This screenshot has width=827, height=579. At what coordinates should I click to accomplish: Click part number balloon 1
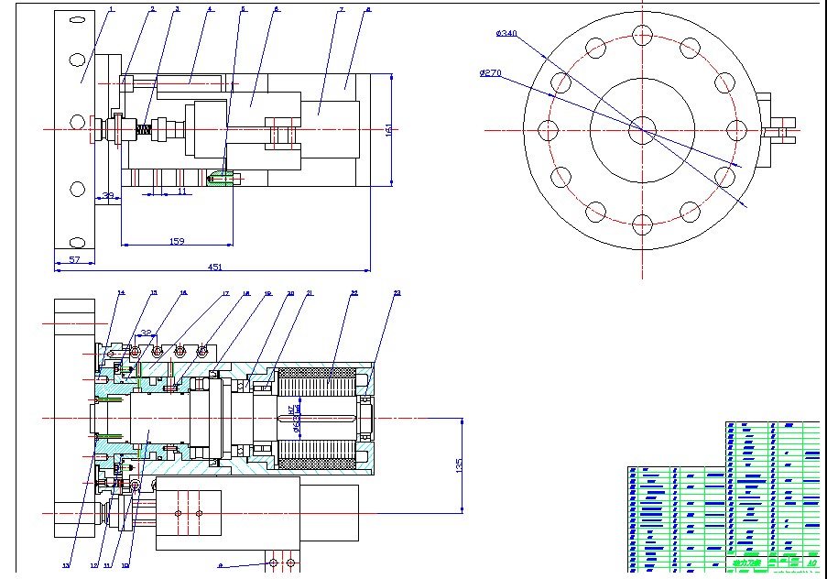coord(111,9)
